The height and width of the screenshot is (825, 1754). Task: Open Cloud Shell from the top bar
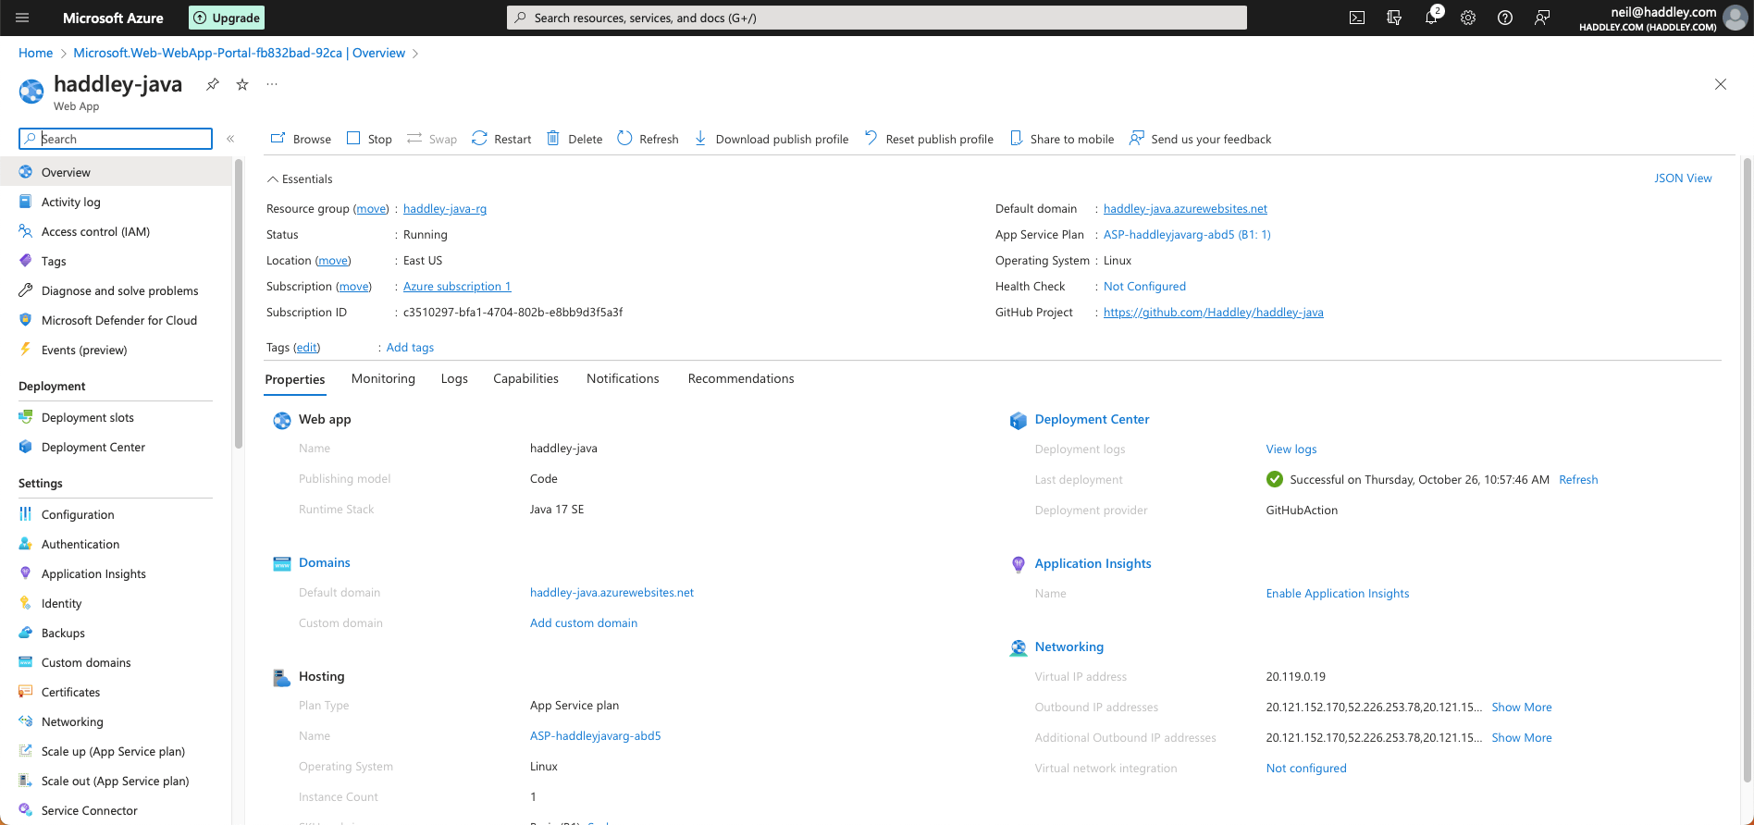pos(1357,18)
